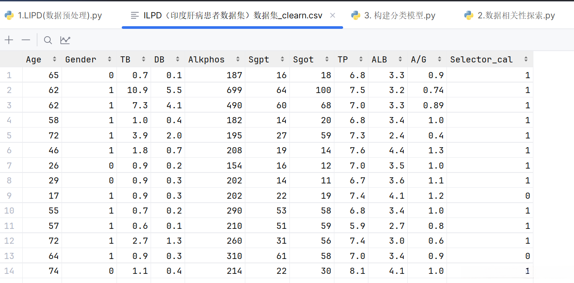Toggle sort arrows on Gender column
Viewport: 574px width, 283px height.
pos(110,59)
